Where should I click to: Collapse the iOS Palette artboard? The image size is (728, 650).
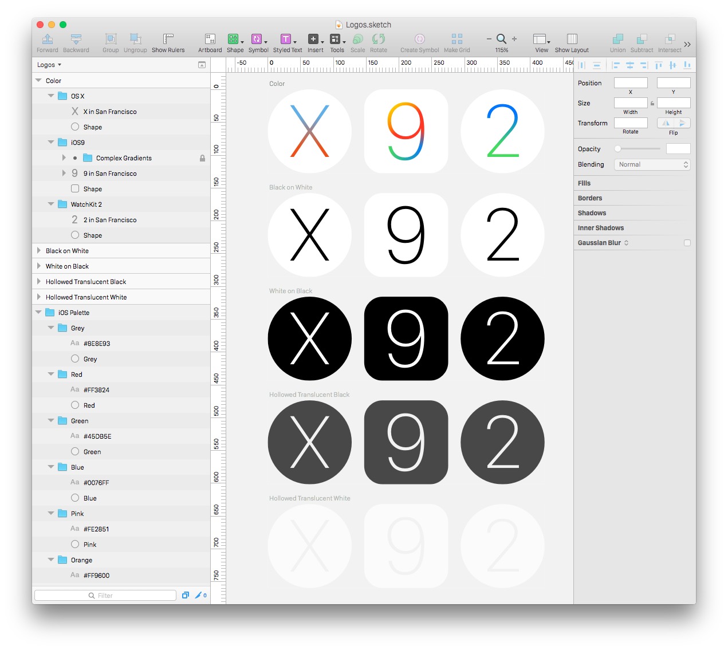point(38,313)
